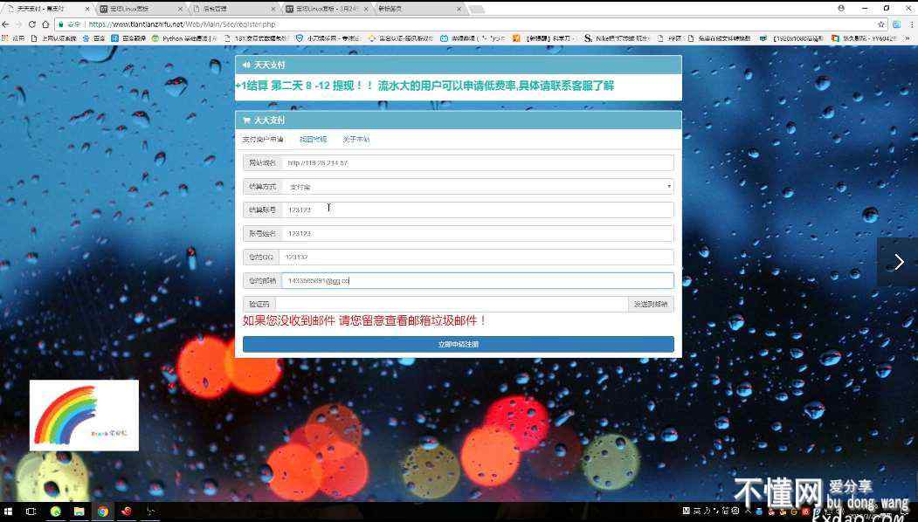Open Task View on the taskbar

coord(31,512)
